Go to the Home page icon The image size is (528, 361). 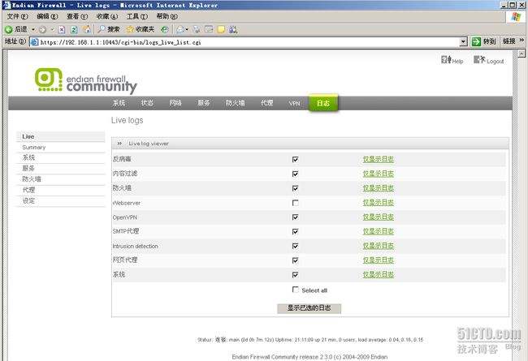[x=87, y=29]
